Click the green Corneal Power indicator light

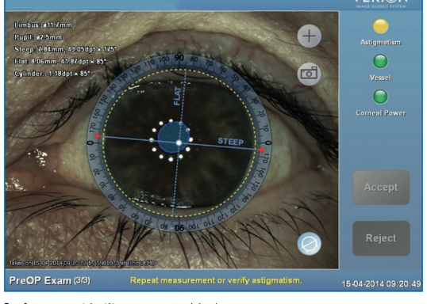click(380, 97)
